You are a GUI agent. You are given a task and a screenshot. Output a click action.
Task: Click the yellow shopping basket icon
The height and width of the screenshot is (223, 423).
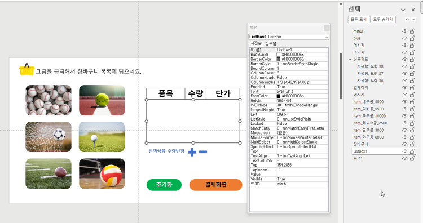(x=27, y=69)
